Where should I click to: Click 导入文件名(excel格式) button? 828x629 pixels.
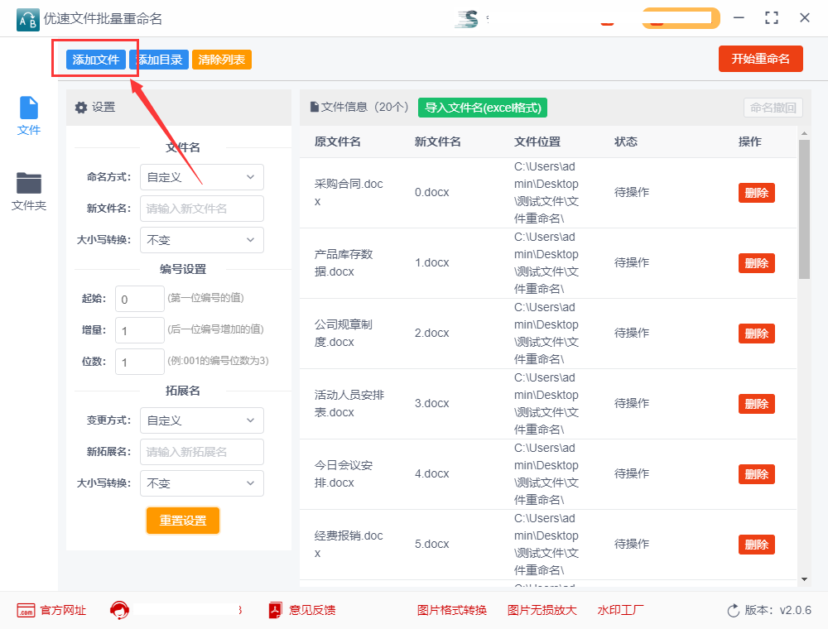click(482, 108)
